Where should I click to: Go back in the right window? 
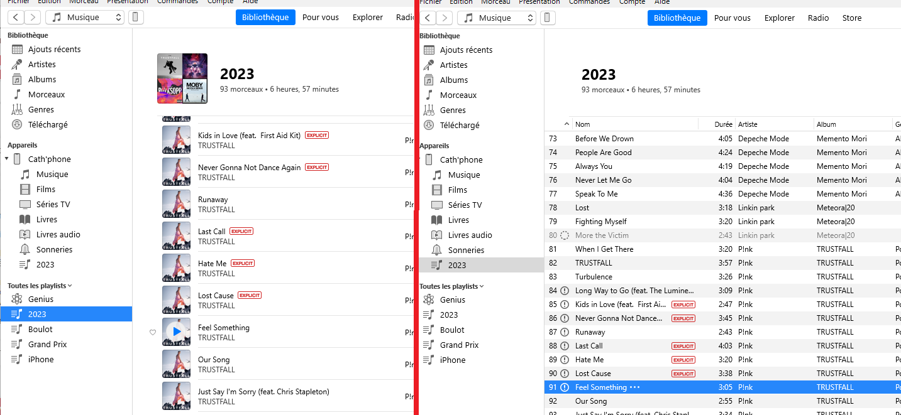428,18
